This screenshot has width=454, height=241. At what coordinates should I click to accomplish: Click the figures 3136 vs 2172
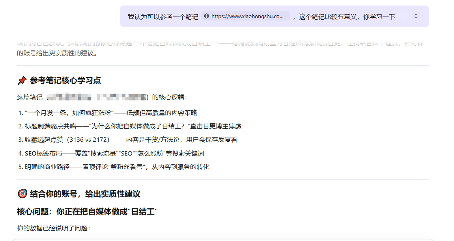[x=88, y=140]
